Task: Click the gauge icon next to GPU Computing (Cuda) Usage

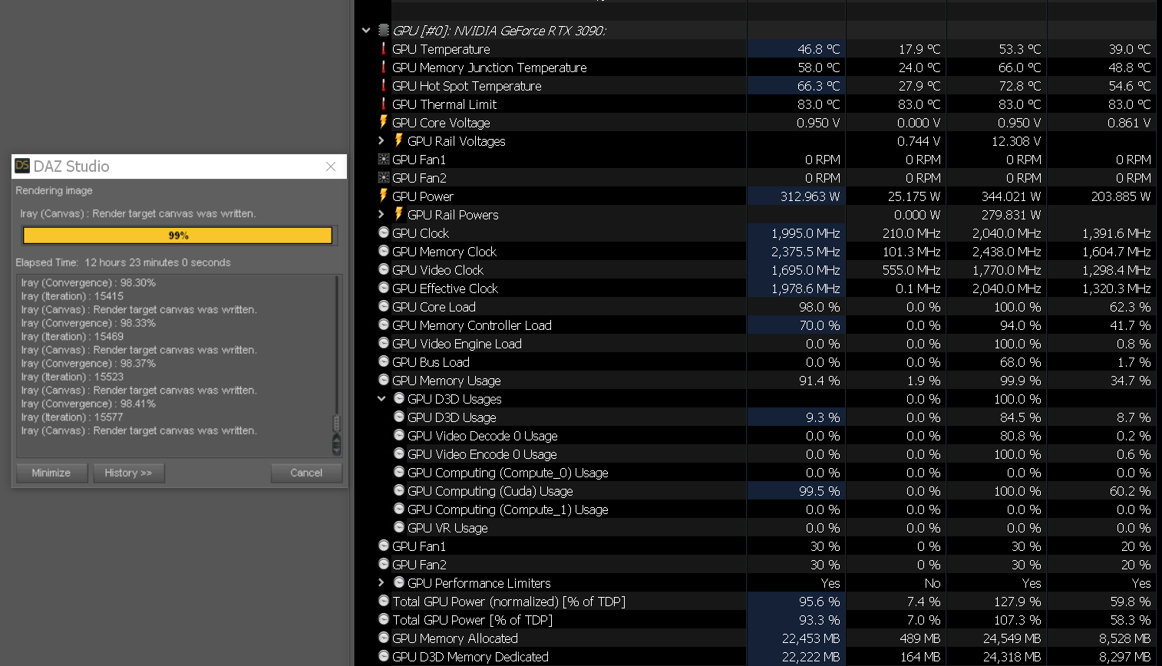Action: pos(399,490)
